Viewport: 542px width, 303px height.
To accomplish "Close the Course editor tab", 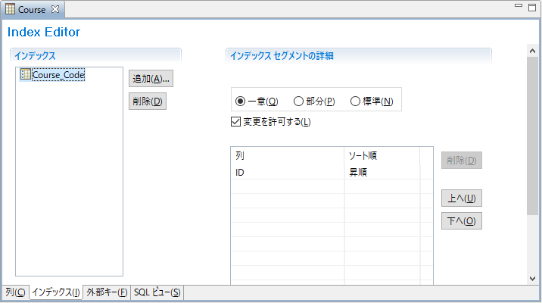I will click(55, 9).
